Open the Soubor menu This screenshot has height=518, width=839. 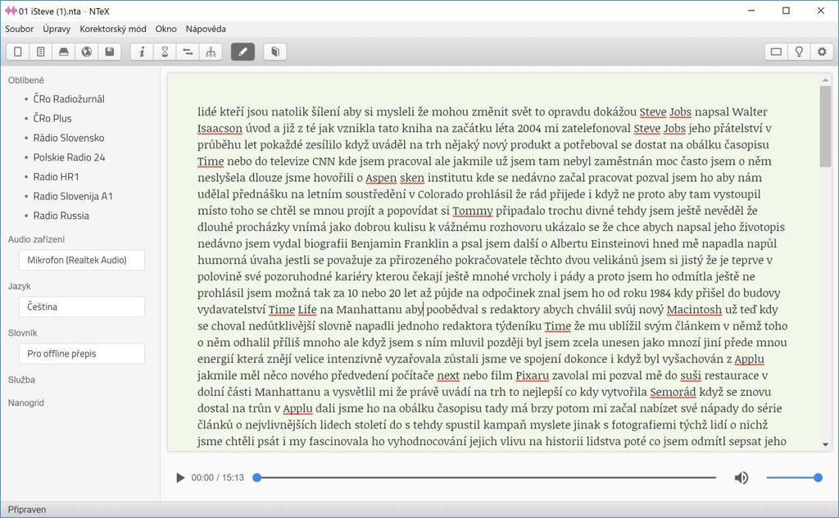20,29
